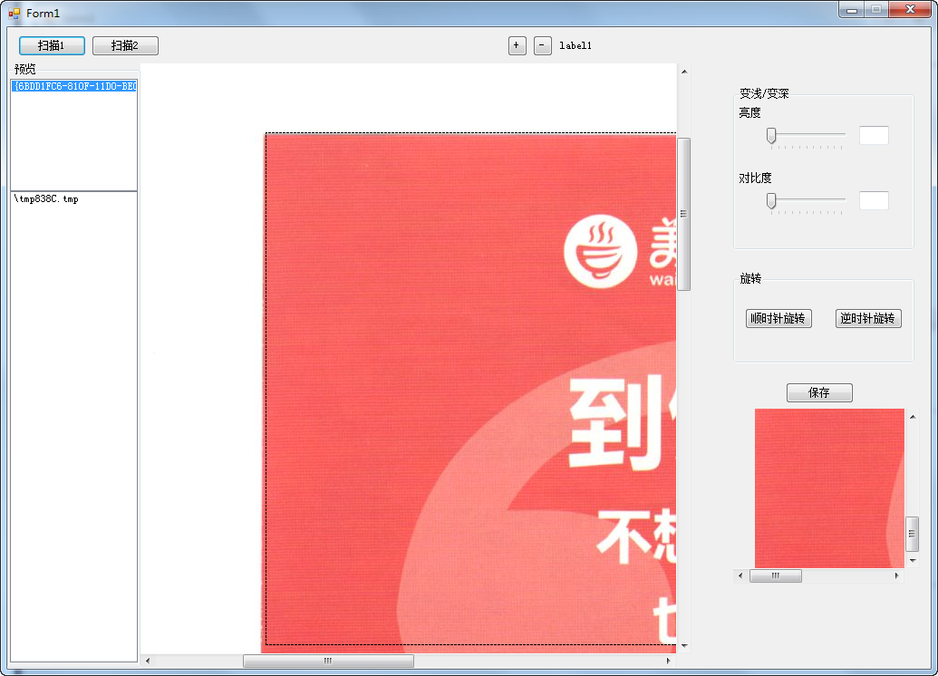Click the 对比度 contrast slider handle

point(771,201)
